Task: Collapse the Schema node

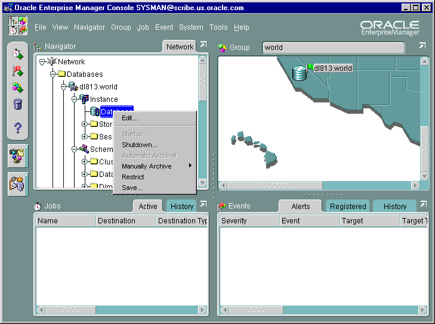Action: [74, 149]
